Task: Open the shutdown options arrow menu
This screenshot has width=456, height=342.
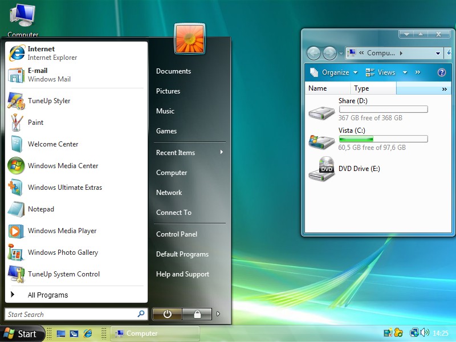Action: 218,314
